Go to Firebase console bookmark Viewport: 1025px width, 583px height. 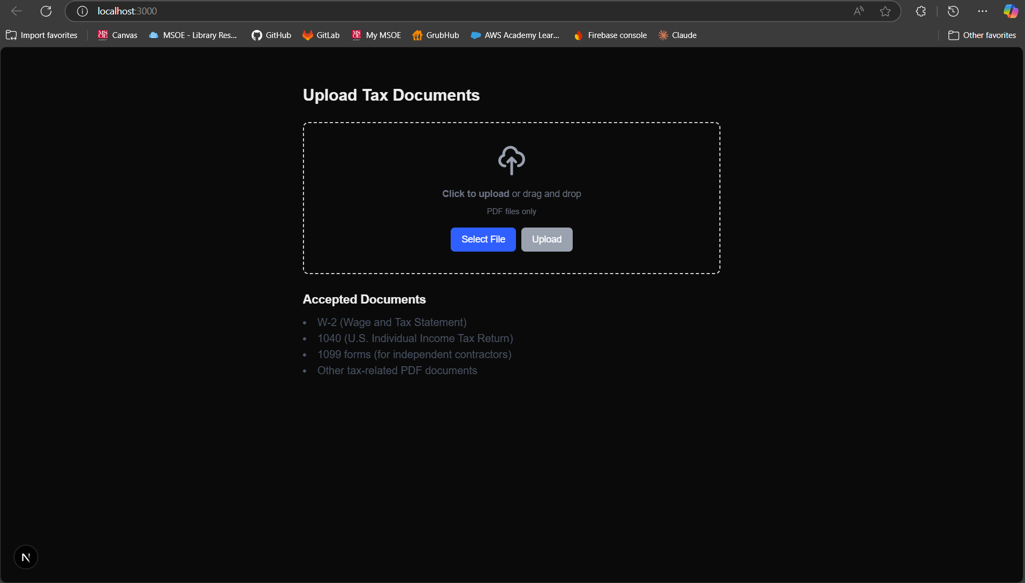pyautogui.click(x=610, y=35)
